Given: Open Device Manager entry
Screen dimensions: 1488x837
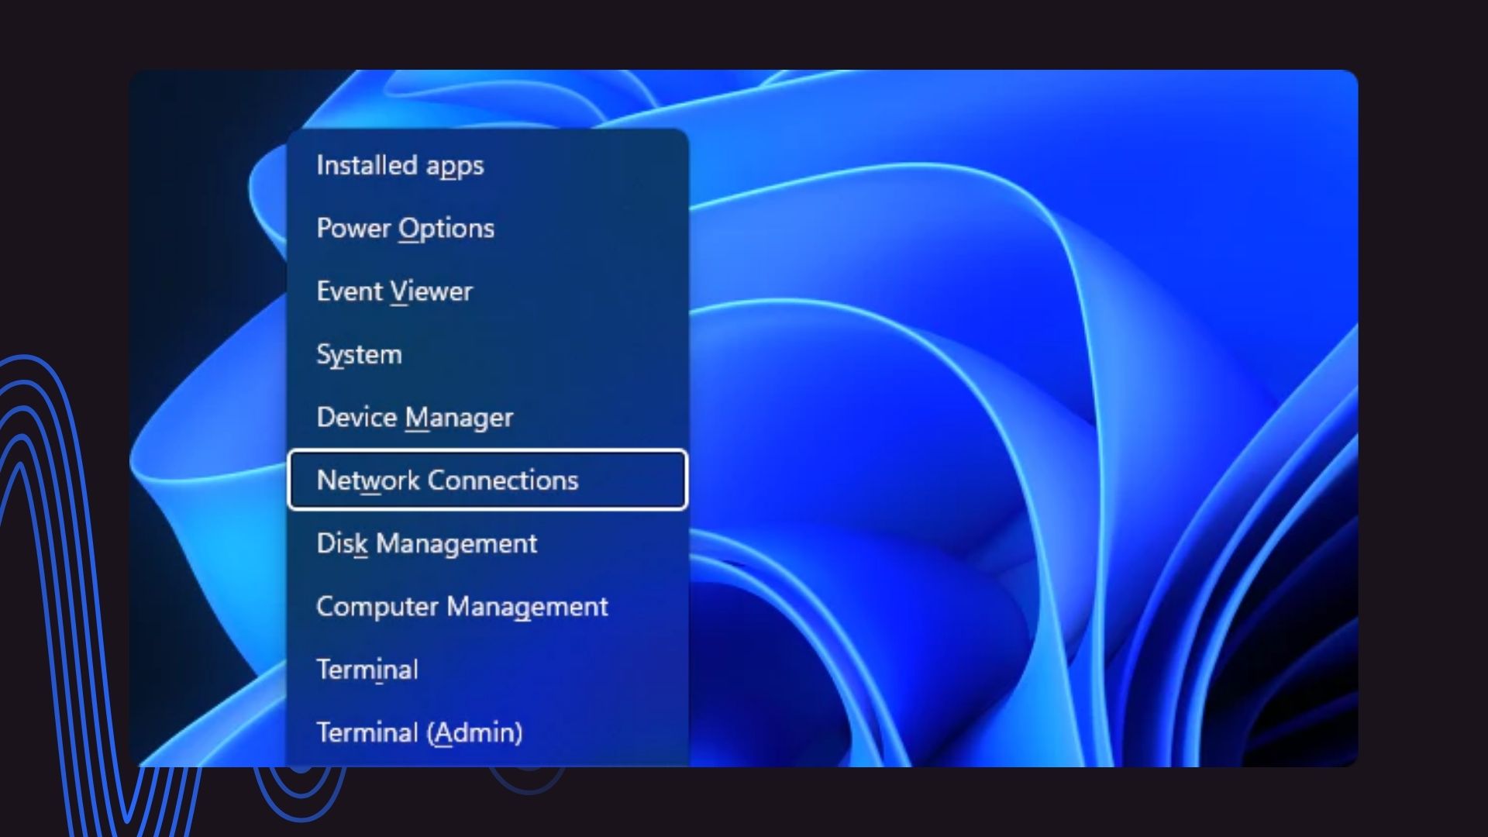Looking at the screenshot, I should point(487,417).
